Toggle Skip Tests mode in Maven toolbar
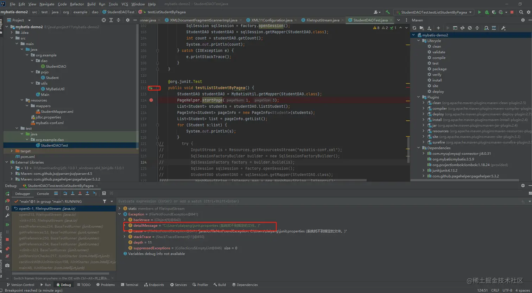 (x=470, y=28)
